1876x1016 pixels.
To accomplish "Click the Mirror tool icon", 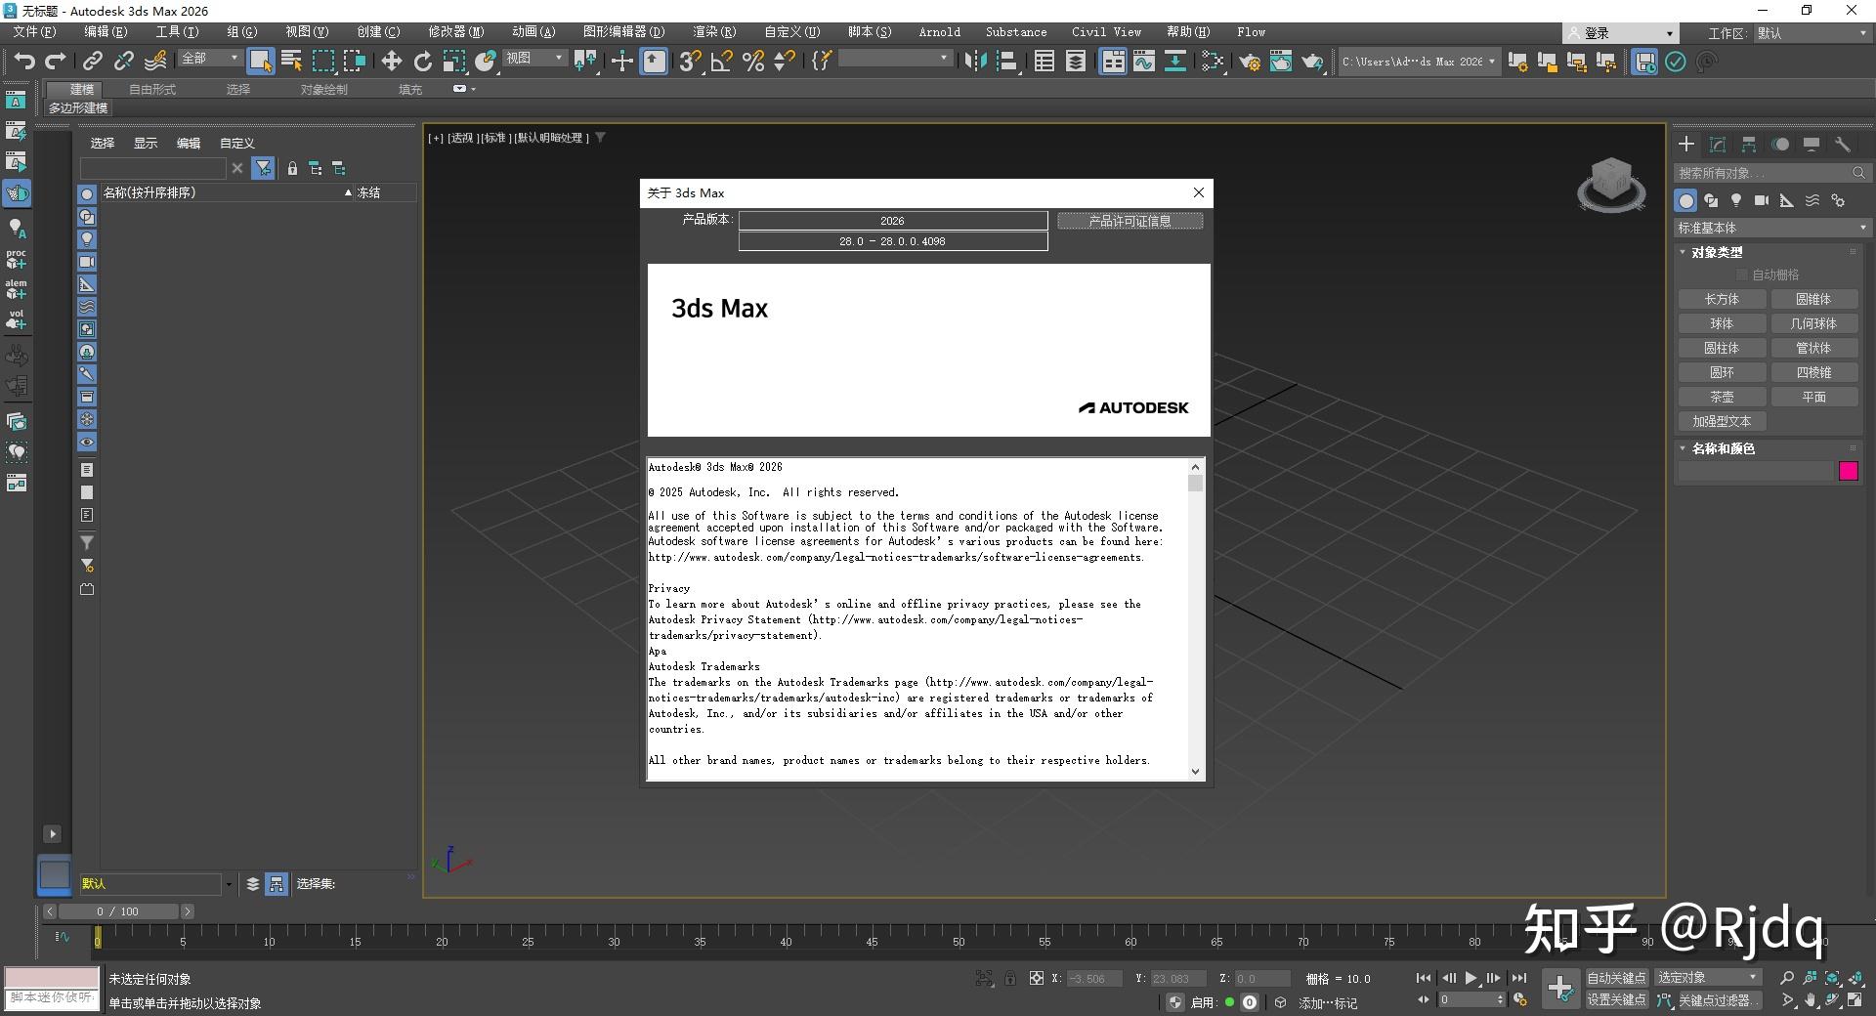I will click(972, 62).
